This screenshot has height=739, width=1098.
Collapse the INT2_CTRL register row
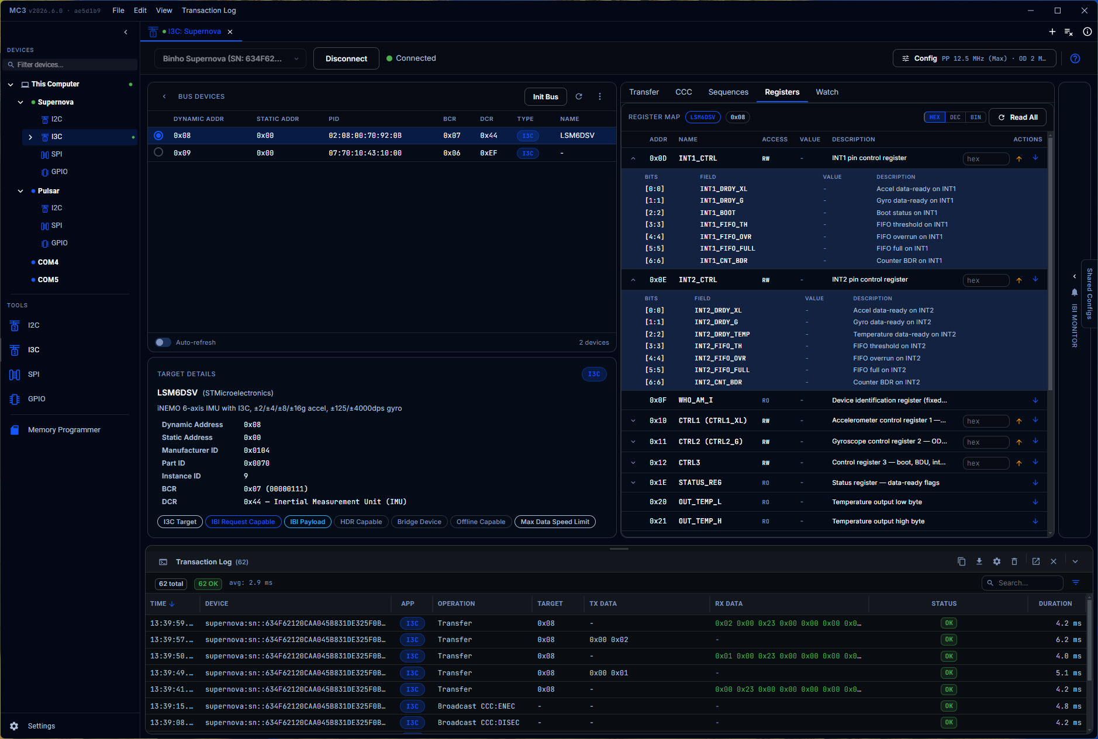click(633, 280)
